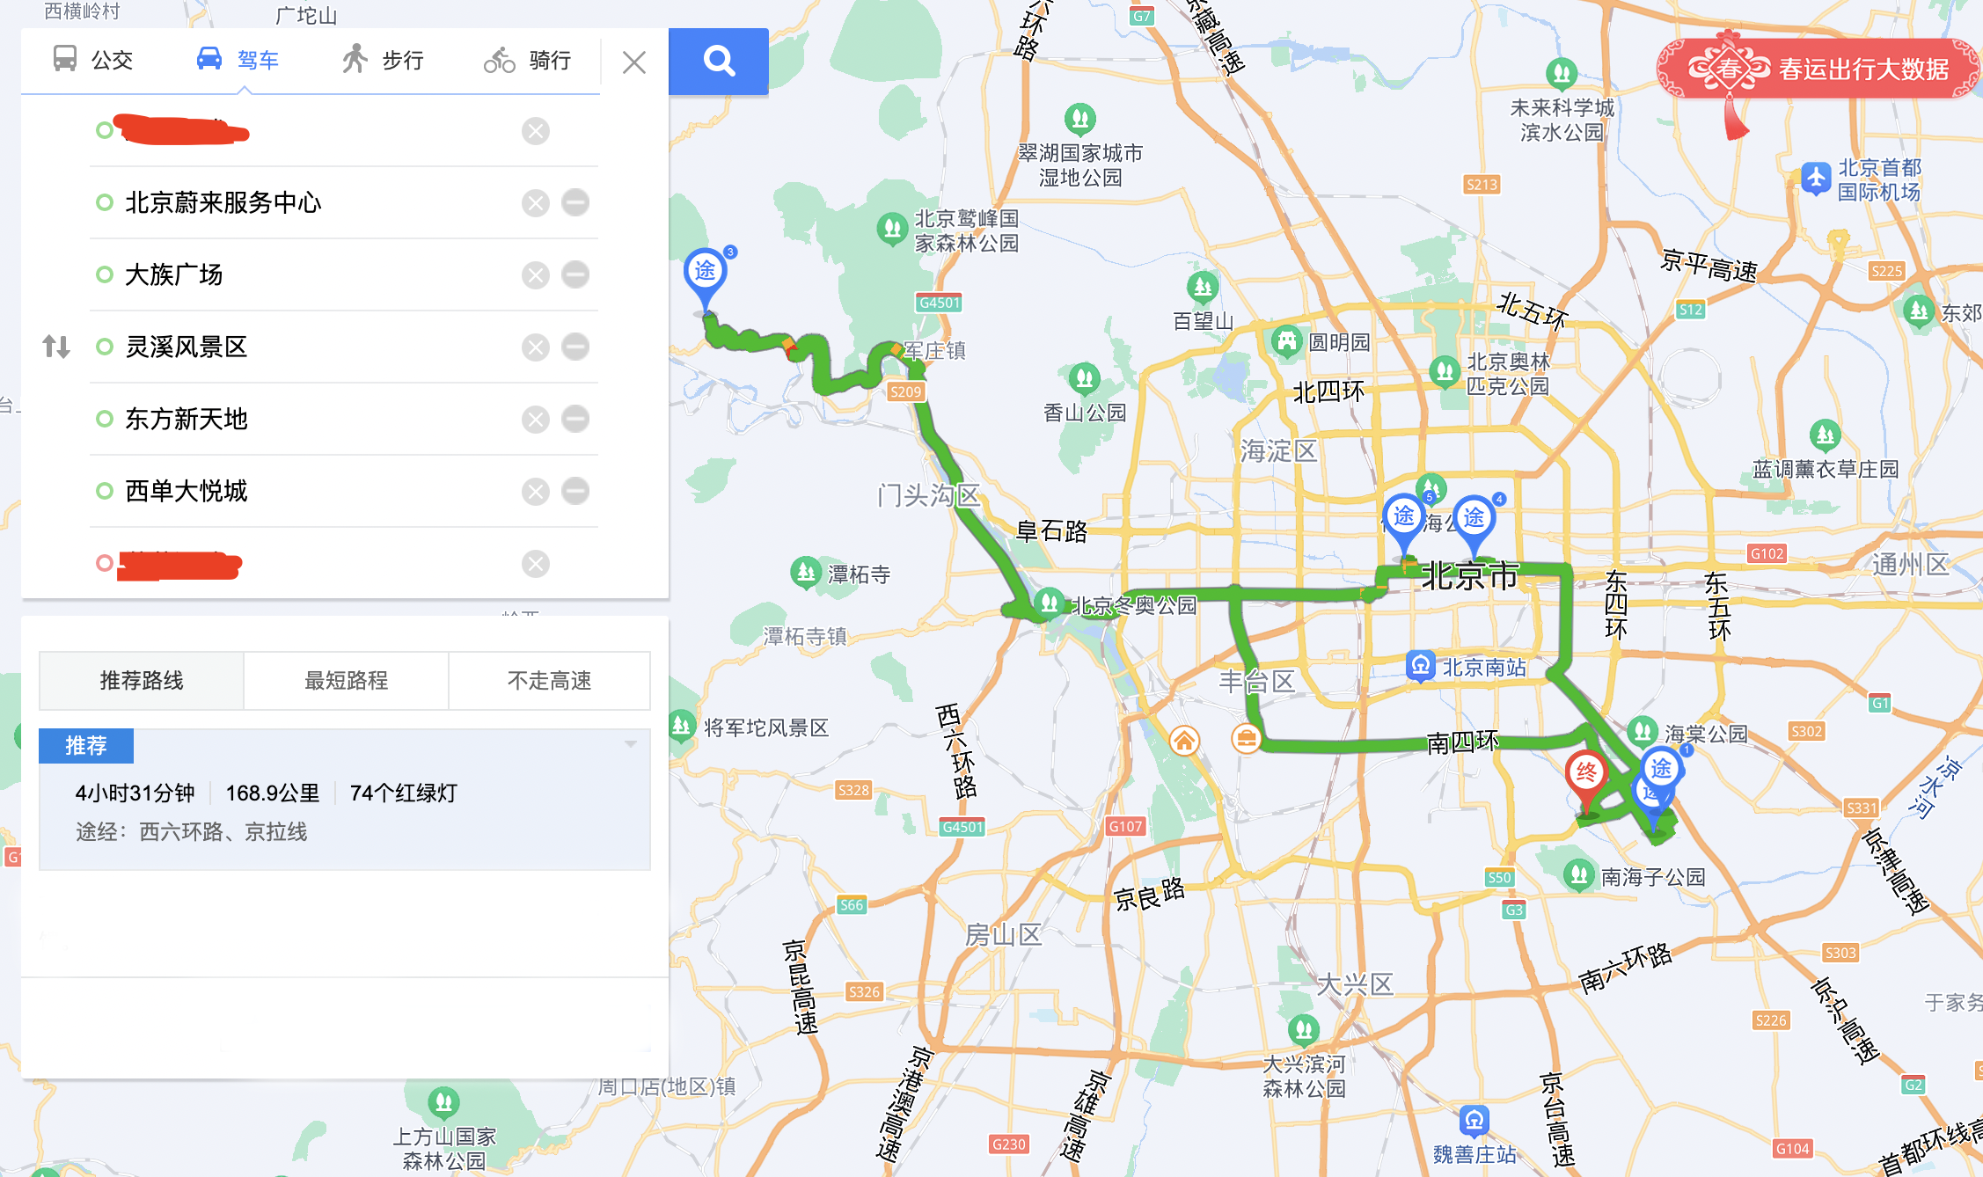1983x1177 pixels.
Task: Clear the 东方新天地 field with x icon
Action: [x=535, y=420]
